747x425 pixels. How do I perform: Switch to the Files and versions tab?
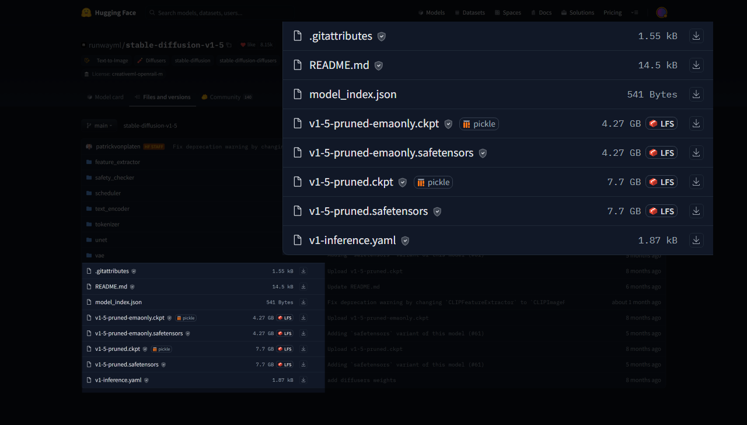click(x=162, y=97)
